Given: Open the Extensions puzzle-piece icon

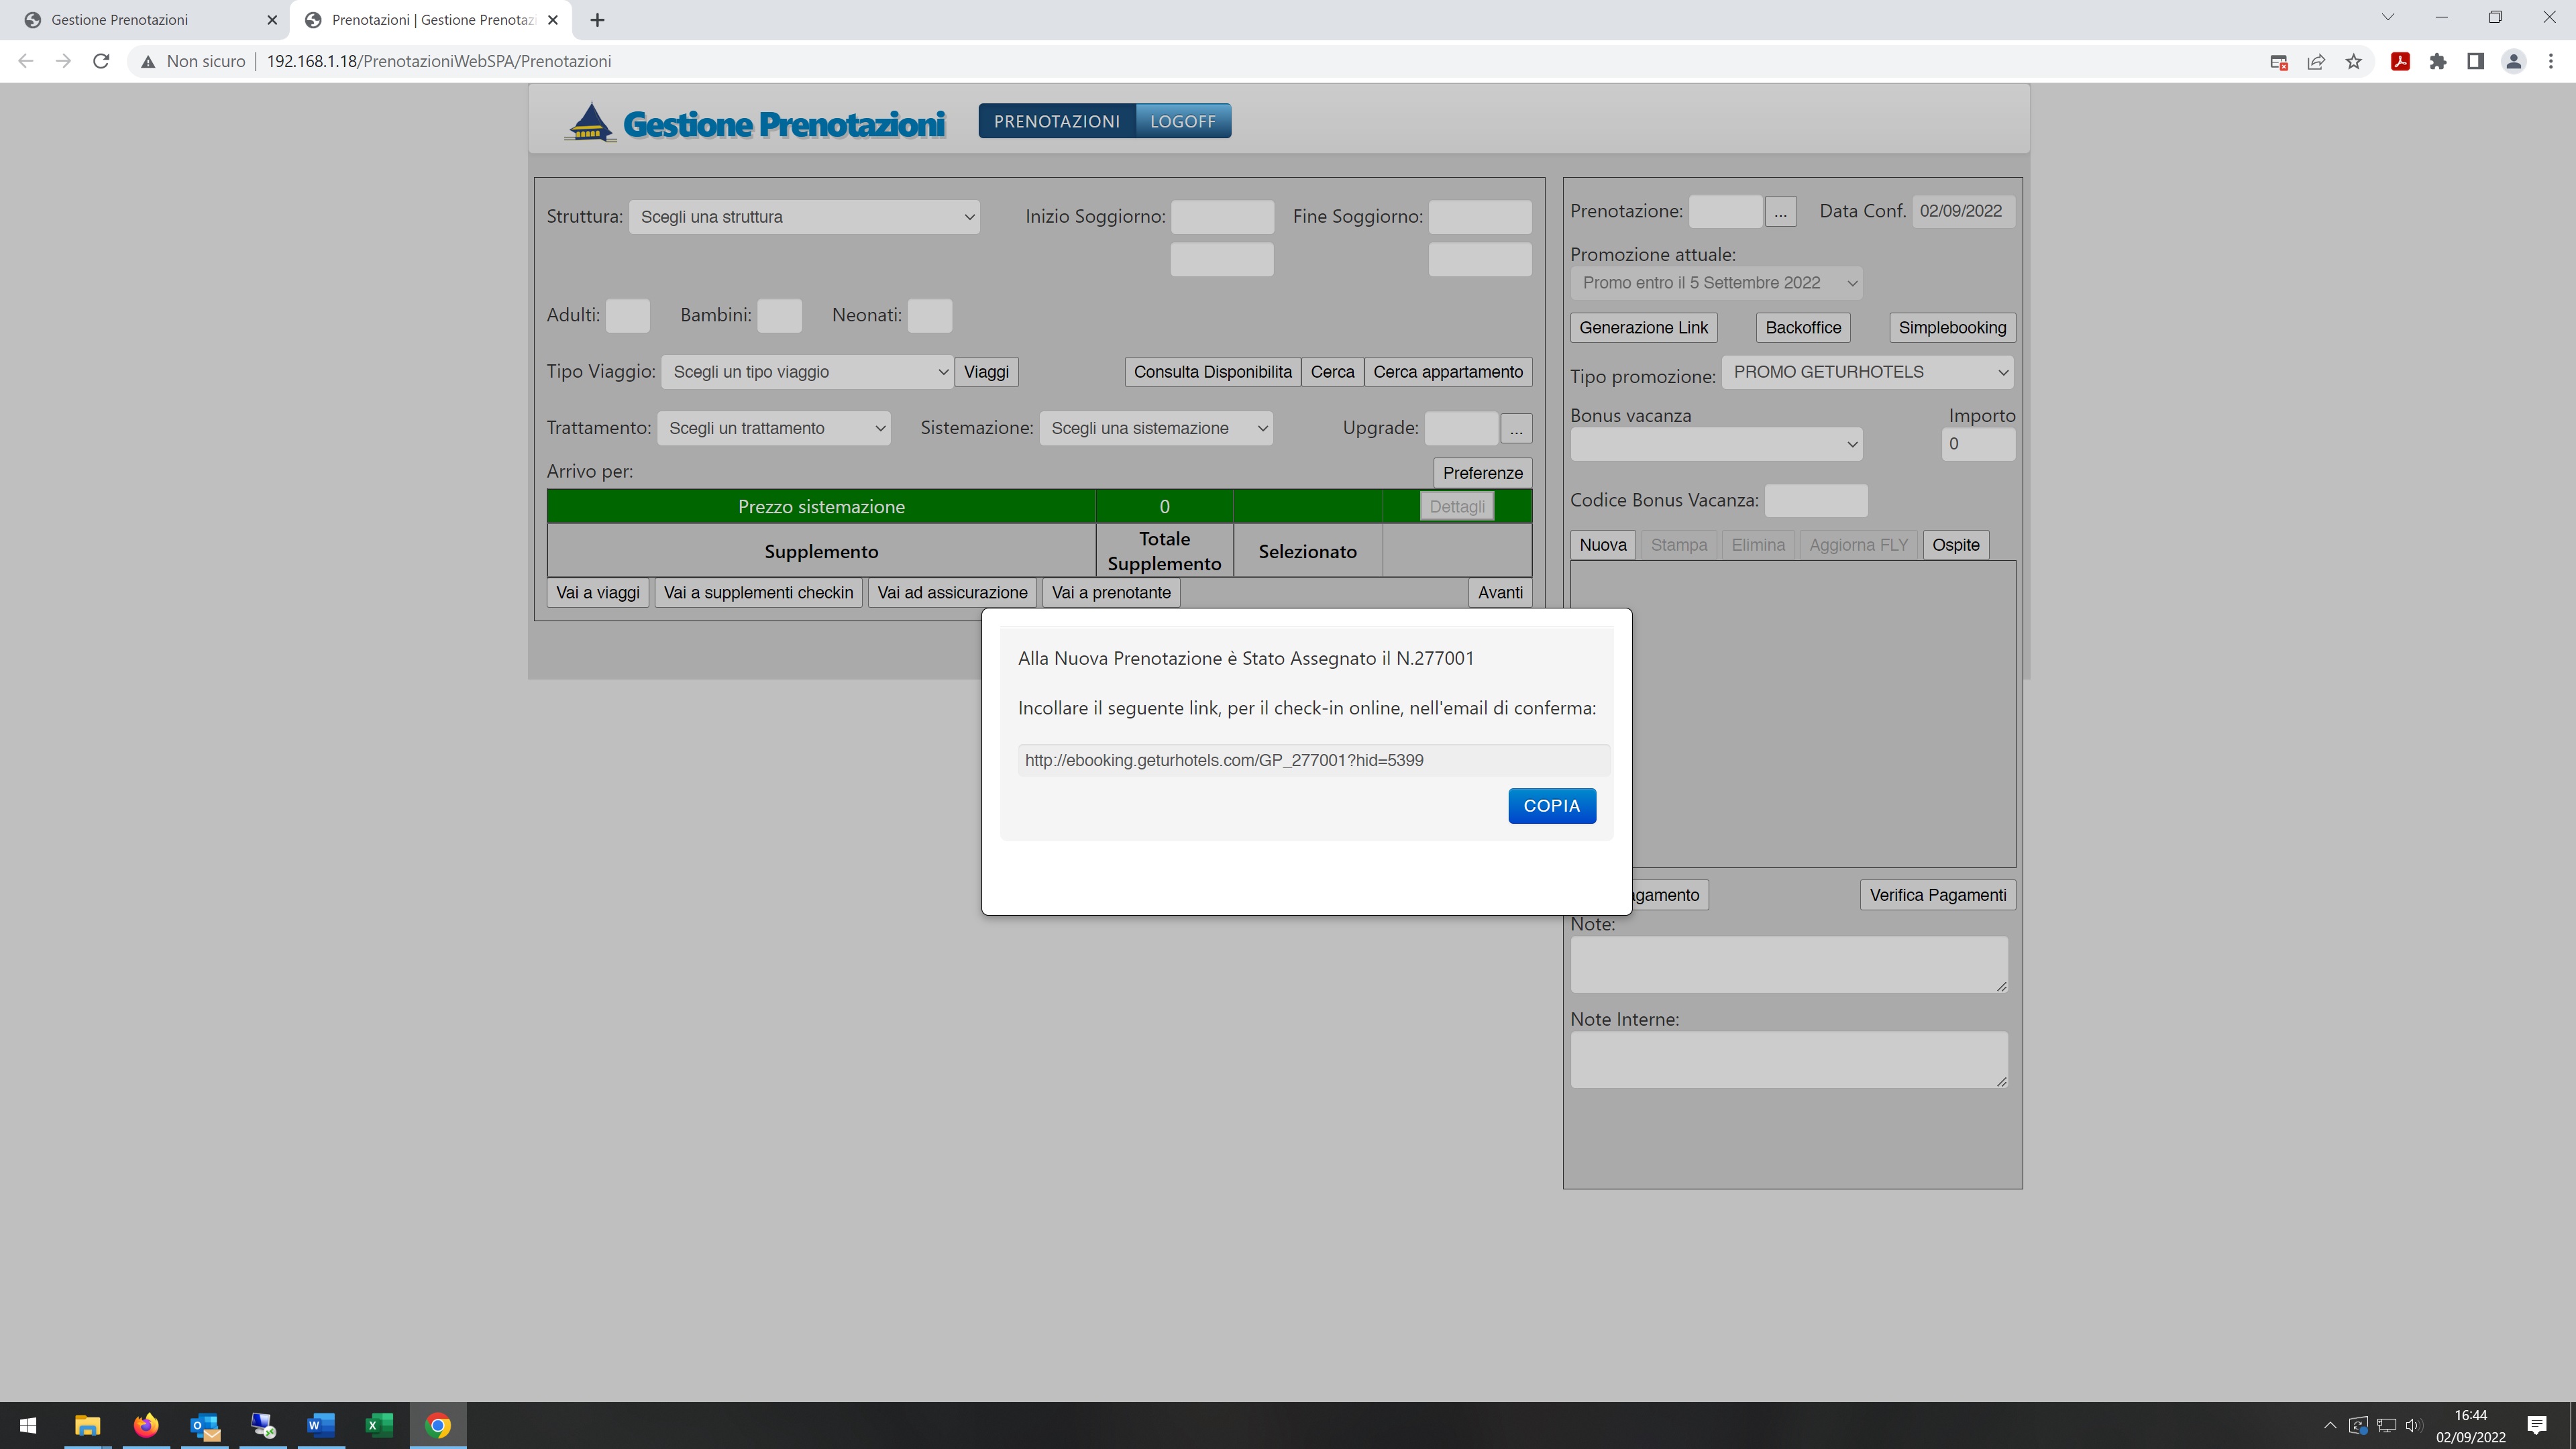Looking at the screenshot, I should click(x=2437, y=61).
